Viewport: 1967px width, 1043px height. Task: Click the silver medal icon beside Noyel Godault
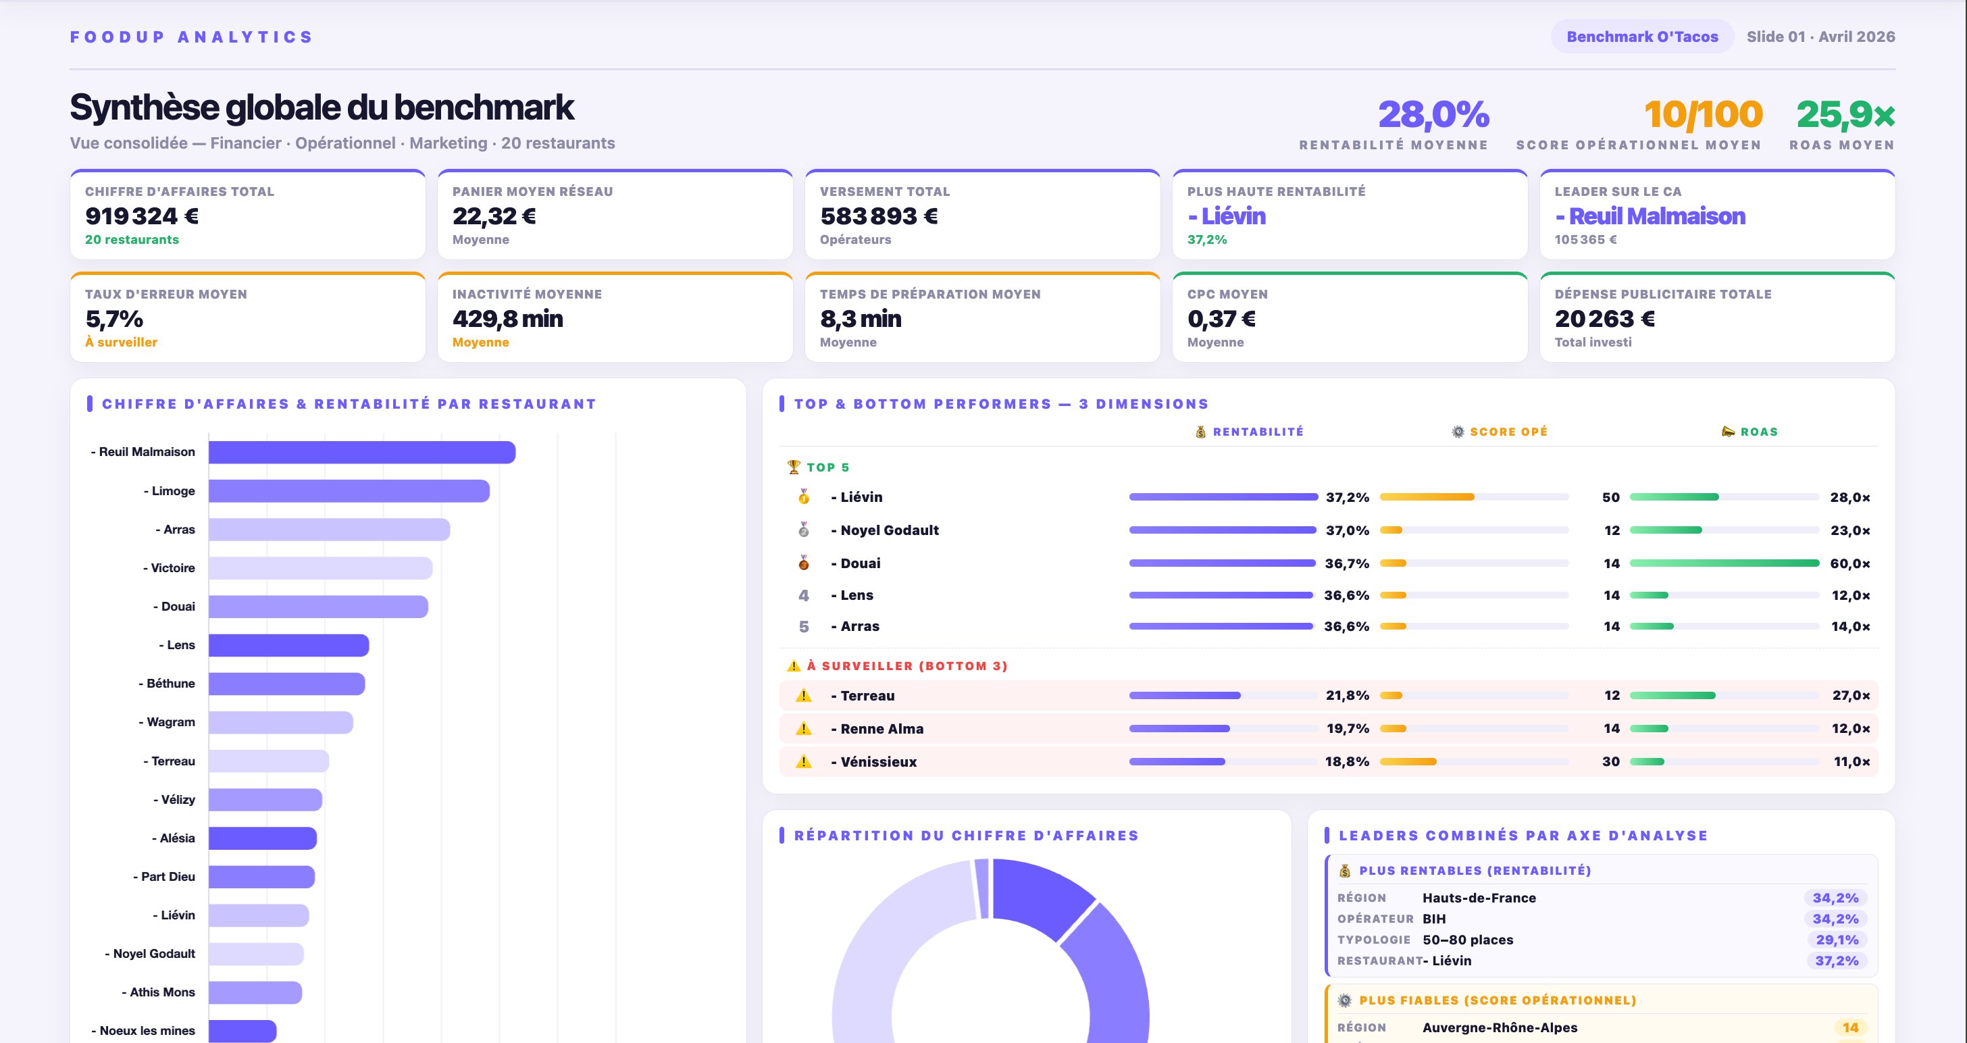pos(803,530)
